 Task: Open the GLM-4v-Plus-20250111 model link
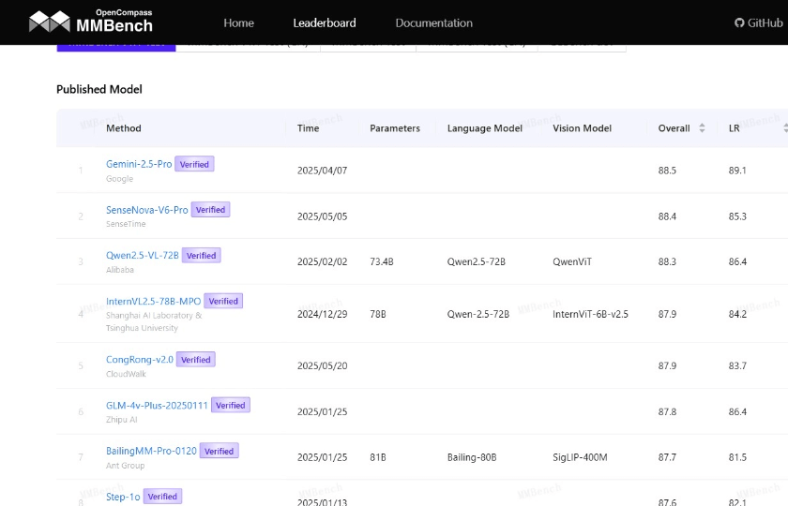tap(157, 405)
